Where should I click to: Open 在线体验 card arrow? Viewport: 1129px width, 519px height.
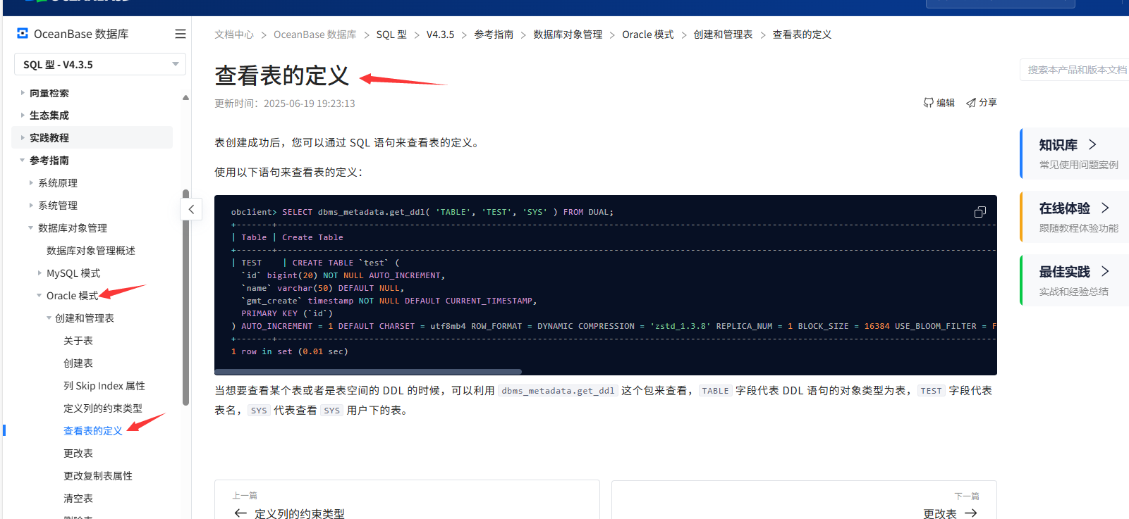(1105, 208)
